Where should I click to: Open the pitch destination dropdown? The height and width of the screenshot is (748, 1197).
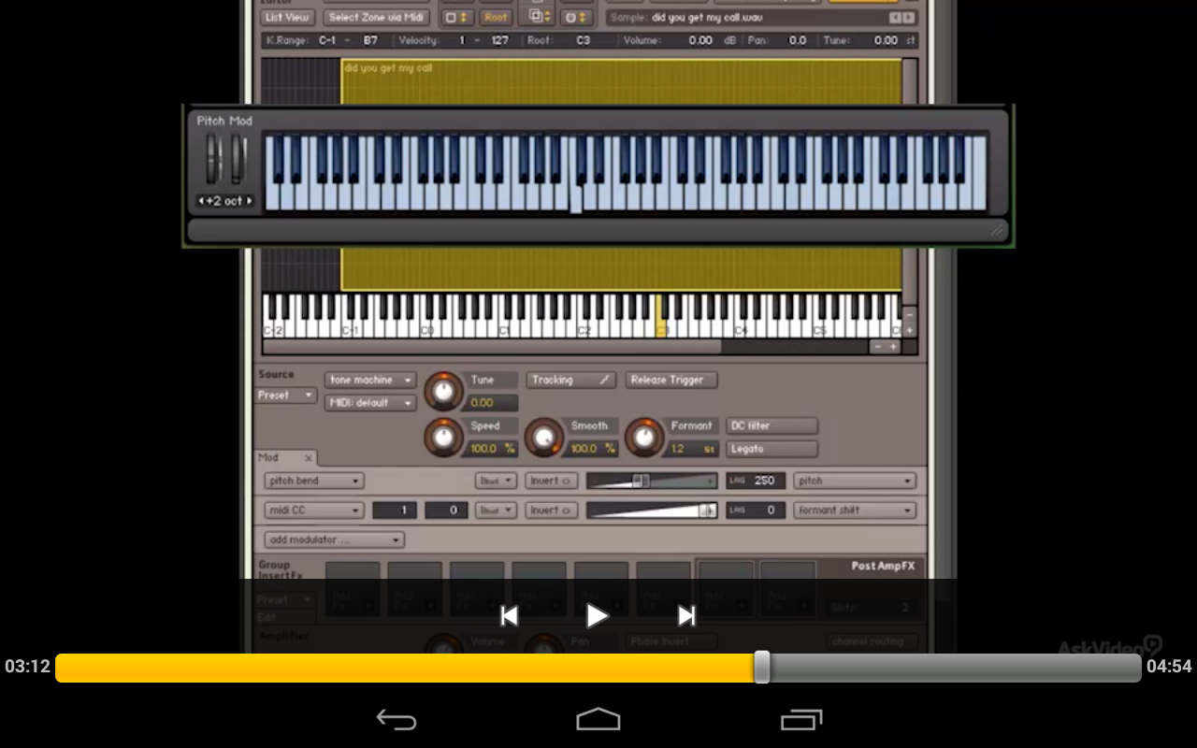point(854,481)
